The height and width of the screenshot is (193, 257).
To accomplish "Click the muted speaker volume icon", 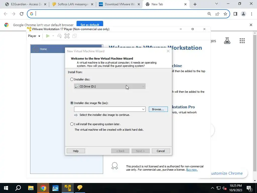I will click(x=224, y=188).
